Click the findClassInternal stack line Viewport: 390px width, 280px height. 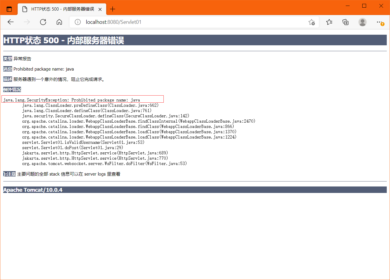tap(139, 121)
